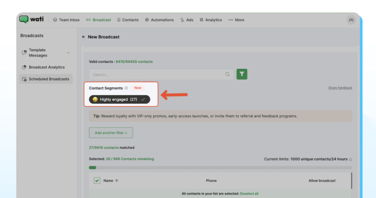Click the Contact Segments info icon
Image resolution: width=376 pixels, height=198 pixels.
pos(126,88)
